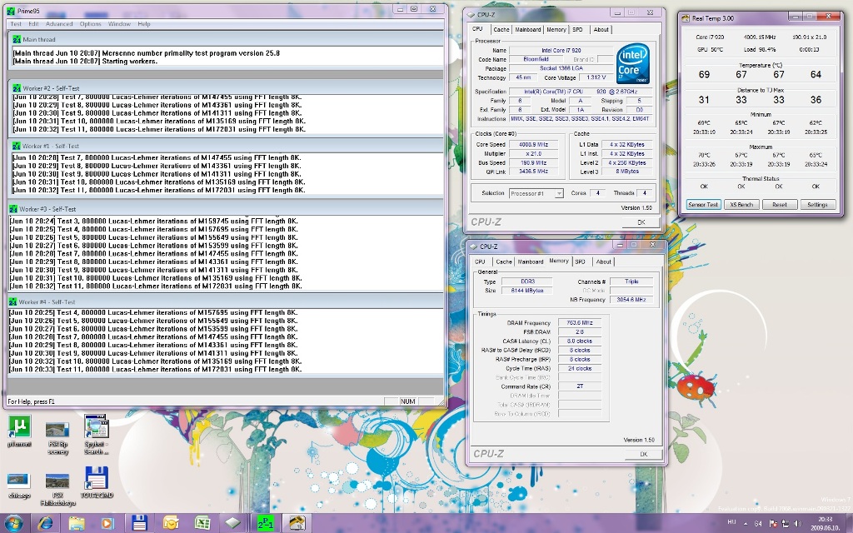The image size is (853, 533).
Task: Click the Bus Speed value 190.9 MHz
Action: pos(533,162)
